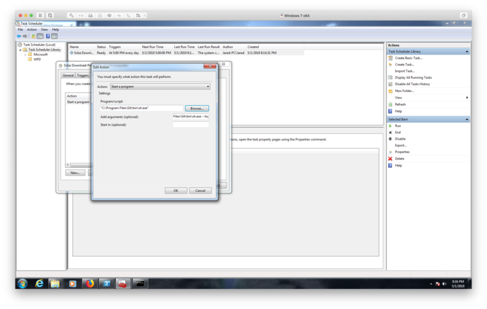Collapse the Selected Item actions section
This screenshot has height=309, width=487.
click(467, 119)
